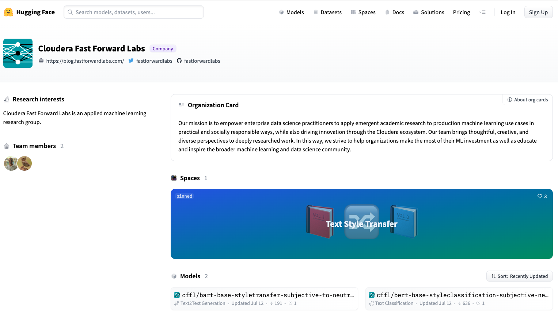Click the heart icon on the bart model card
The height and width of the screenshot is (314, 558).
[291, 303]
